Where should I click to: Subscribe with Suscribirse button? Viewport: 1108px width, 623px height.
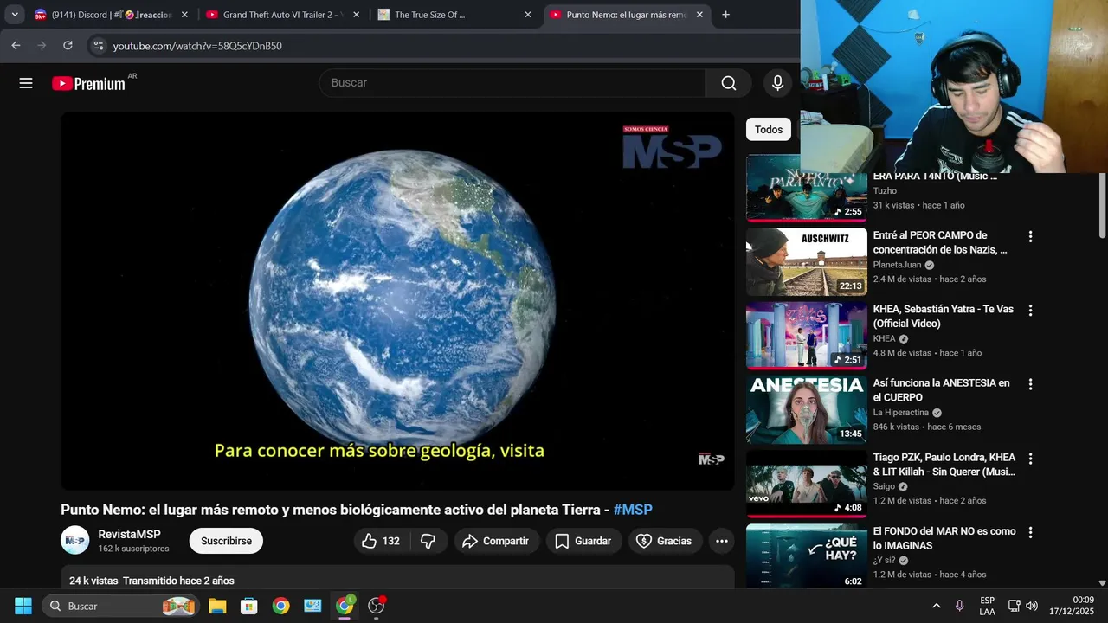(226, 541)
